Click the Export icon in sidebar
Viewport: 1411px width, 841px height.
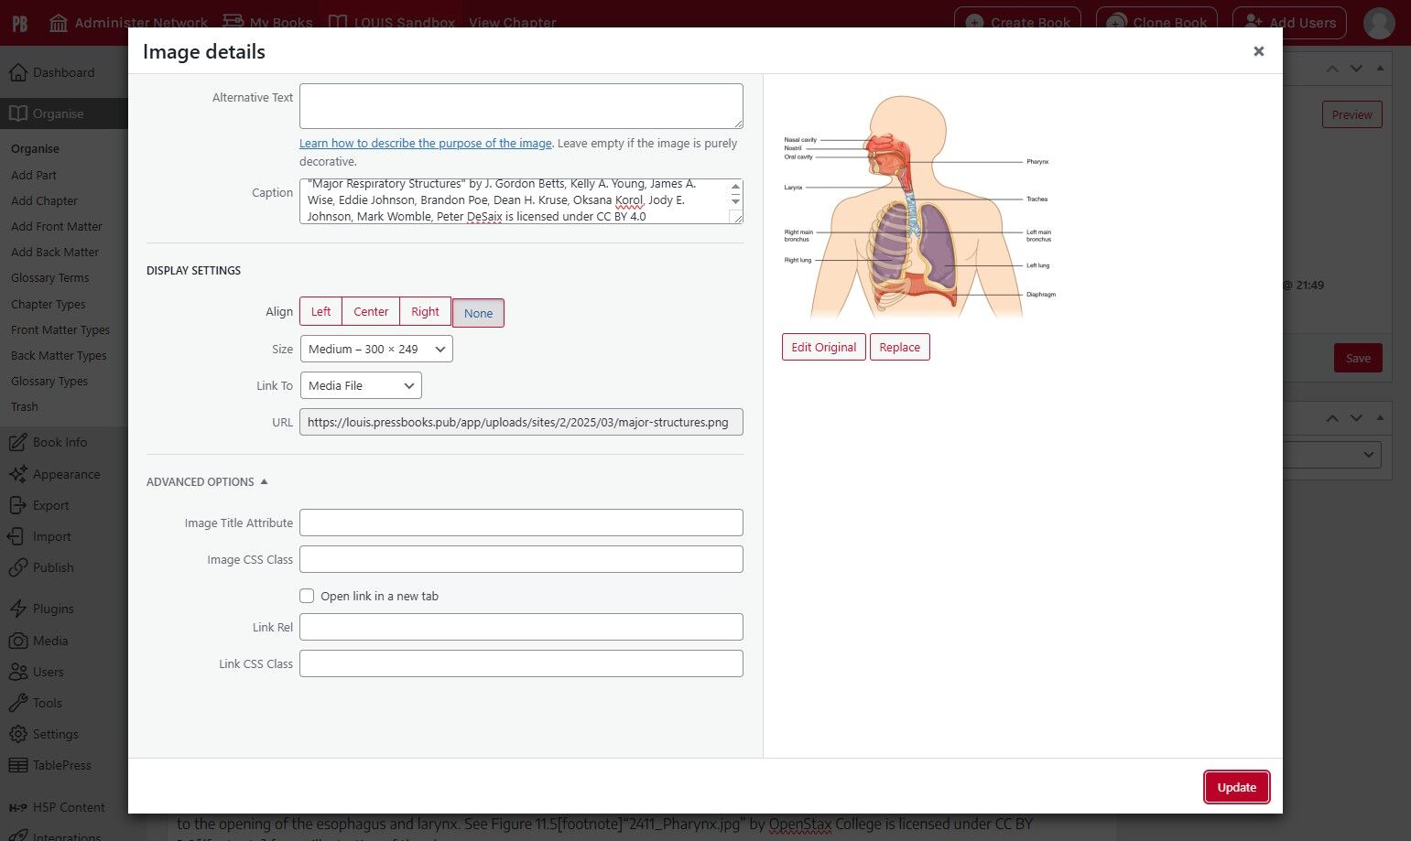point(17,505)
